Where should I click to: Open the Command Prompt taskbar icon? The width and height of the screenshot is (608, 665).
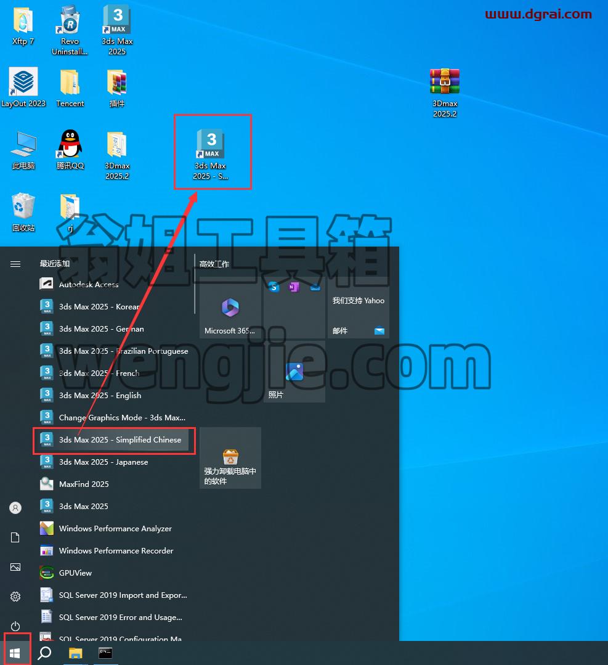(x=105, y=653)
